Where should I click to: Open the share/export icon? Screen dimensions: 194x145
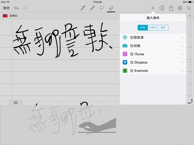click(x=171, y=8)
